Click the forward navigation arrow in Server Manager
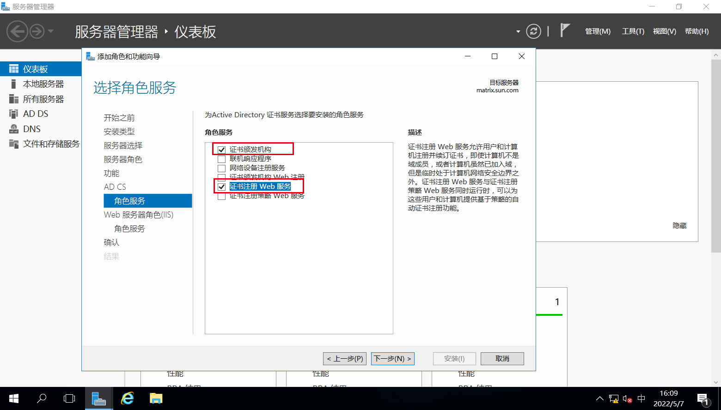This screenshot has width=721, height=410. click(37, 31)
